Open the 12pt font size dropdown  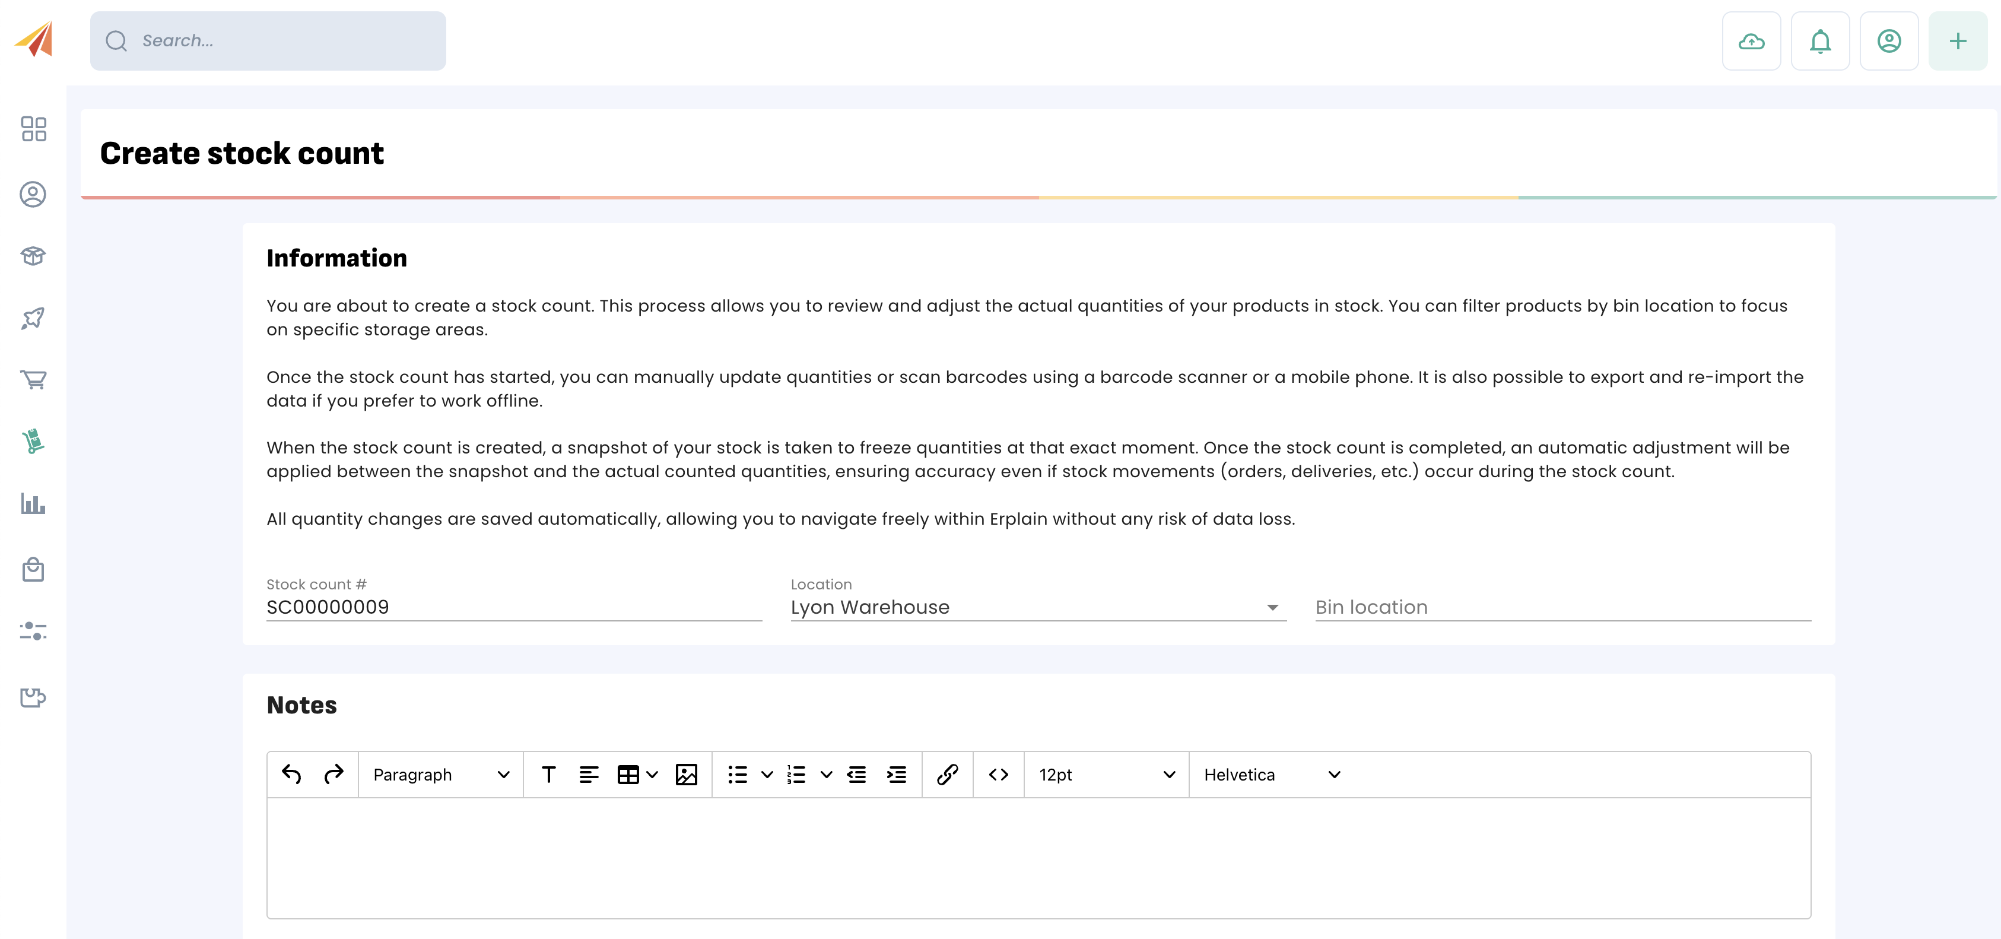pyautogui.click(x=1106, y=775)
